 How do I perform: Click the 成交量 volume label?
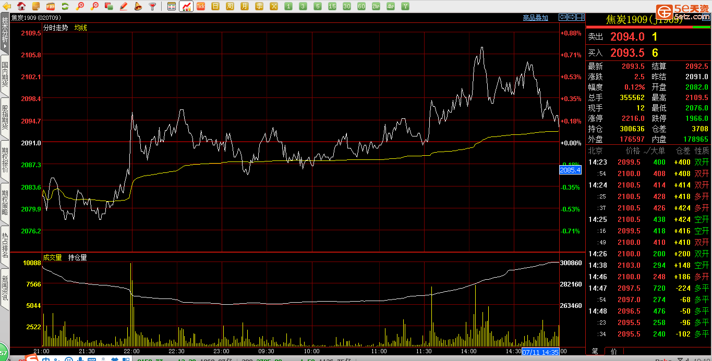pos(53,257)
